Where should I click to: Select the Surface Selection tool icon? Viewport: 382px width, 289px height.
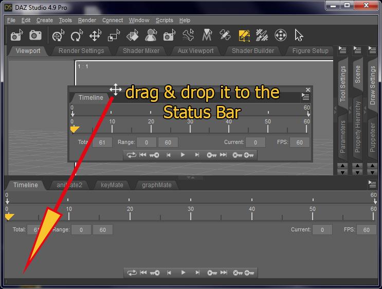(133, 35)
